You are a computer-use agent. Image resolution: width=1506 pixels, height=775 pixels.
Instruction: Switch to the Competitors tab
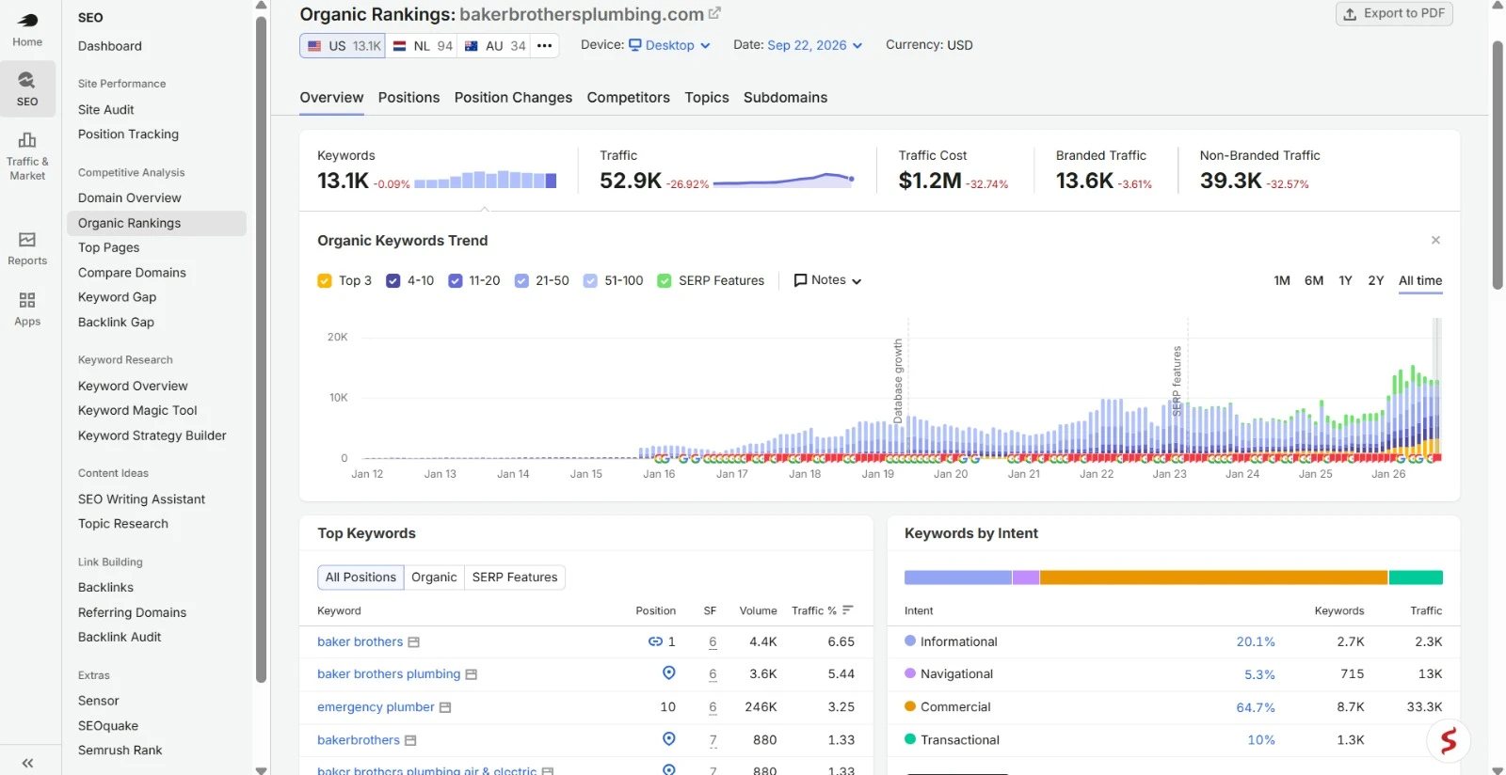tap(628, 98)
